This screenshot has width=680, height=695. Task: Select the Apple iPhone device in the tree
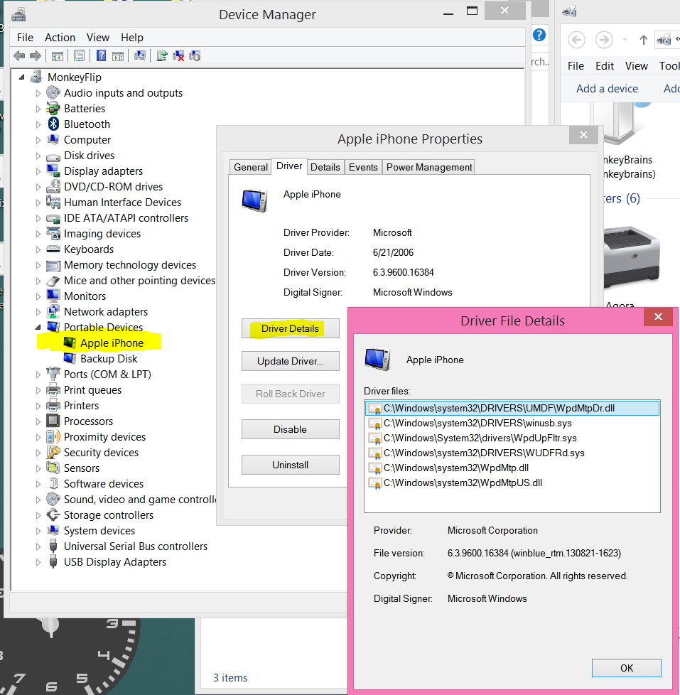[x=112, y=343]
